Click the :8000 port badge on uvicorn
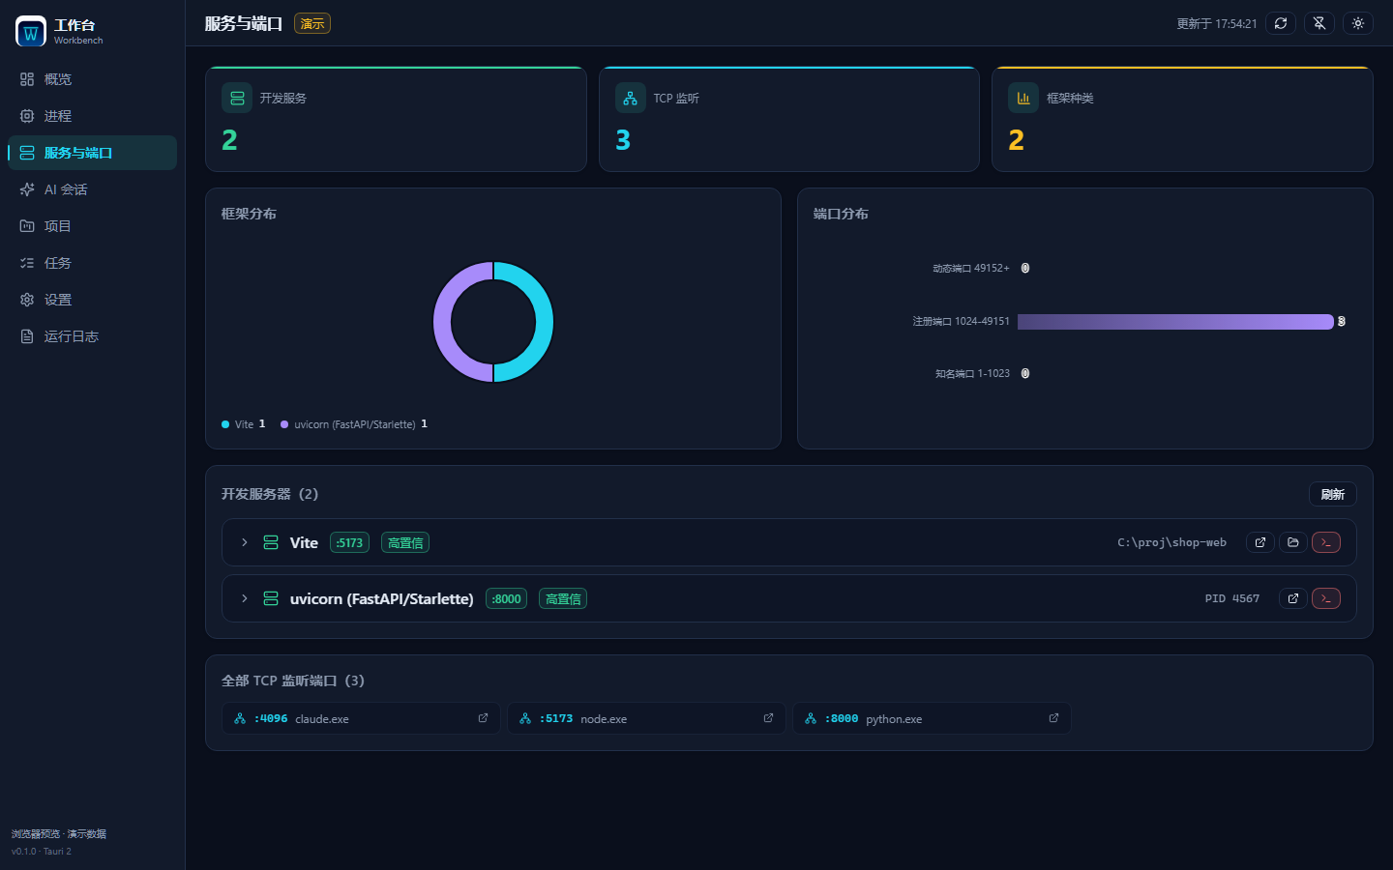Viewport: 1393px width, 870px height. 506,599
